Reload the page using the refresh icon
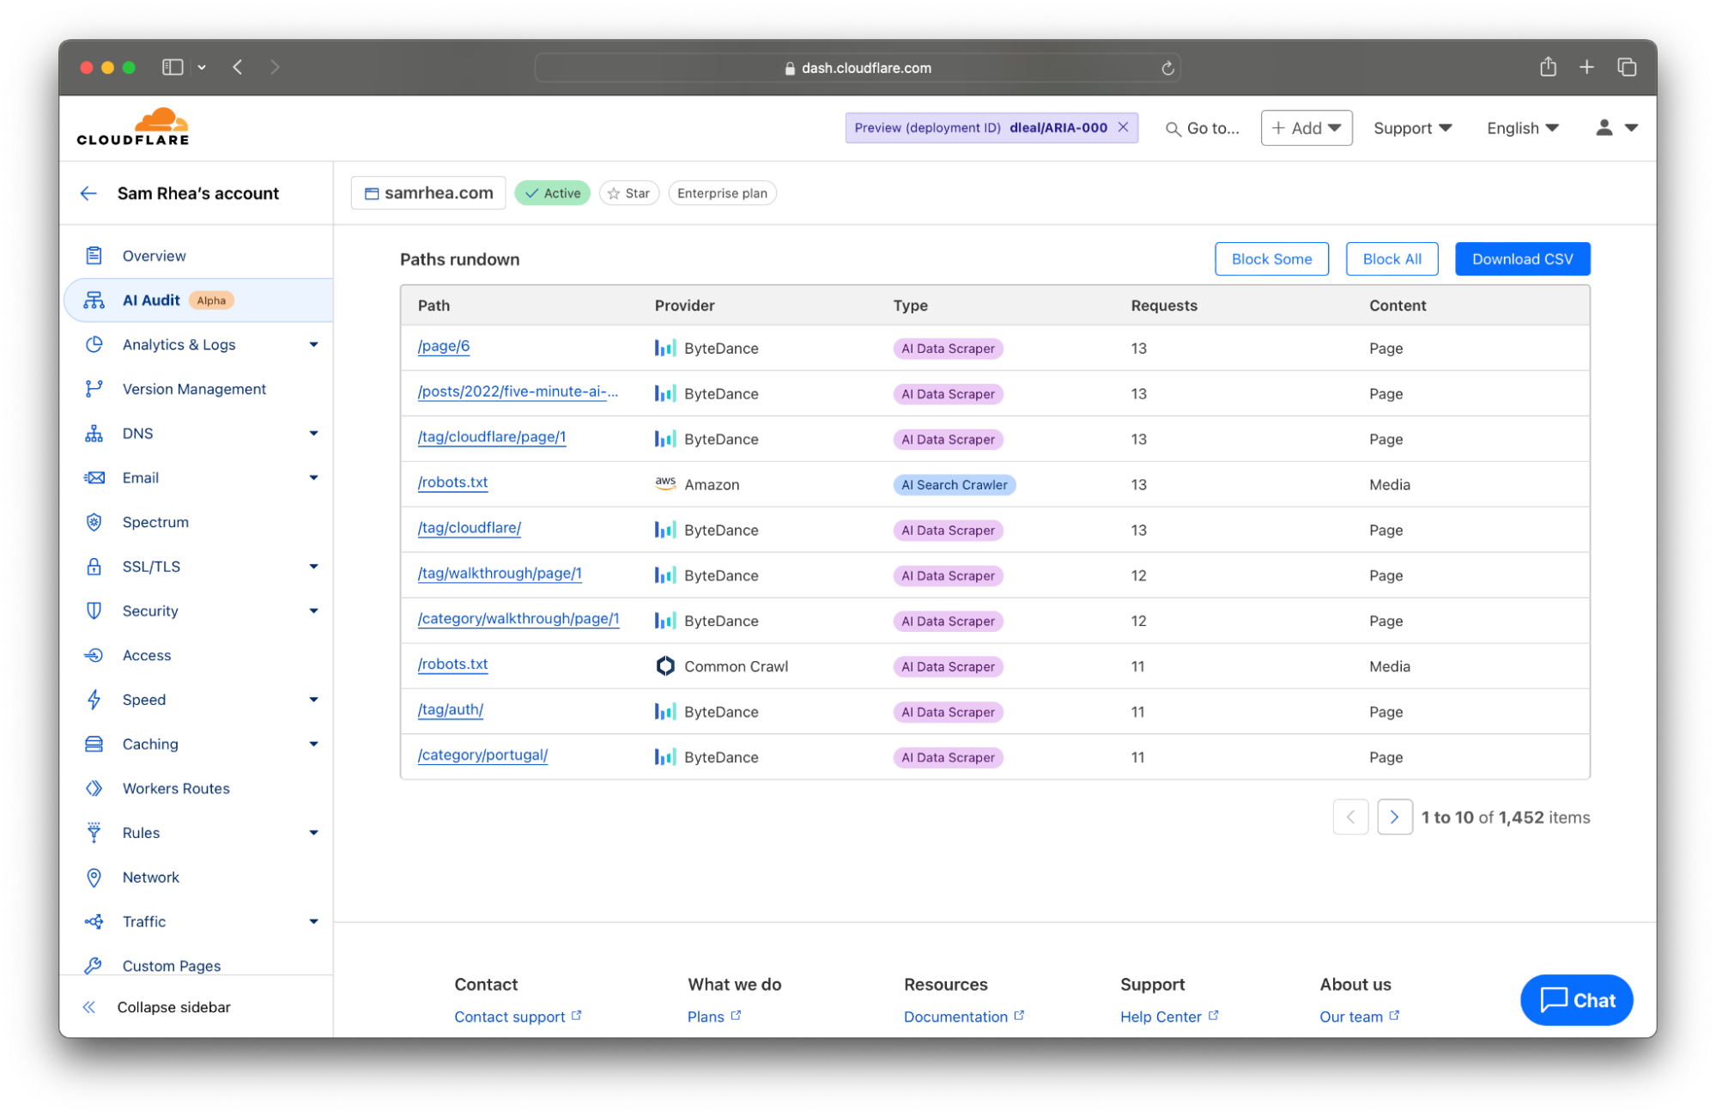1716x1117 pixels. 1167,68
